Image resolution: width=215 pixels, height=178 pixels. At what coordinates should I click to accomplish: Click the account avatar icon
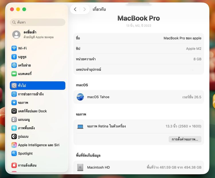16,35
